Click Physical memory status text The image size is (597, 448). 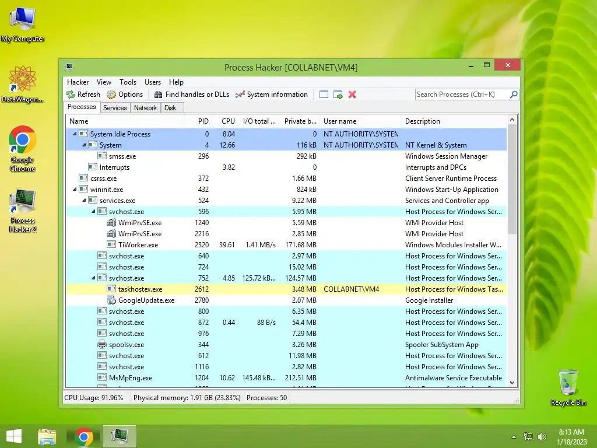pos(187,398)
